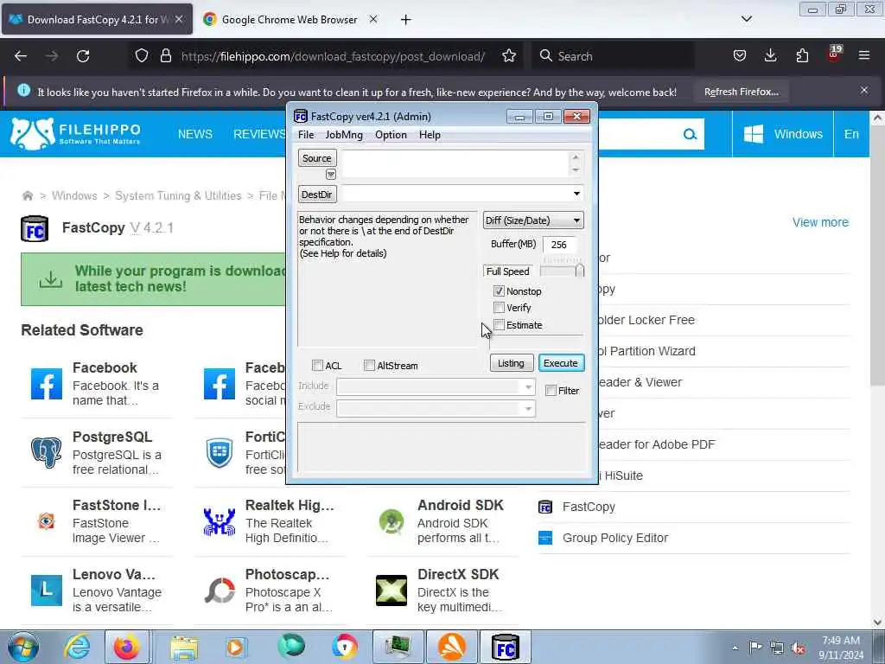Enable the Estimate checkbox

point(499,325)
